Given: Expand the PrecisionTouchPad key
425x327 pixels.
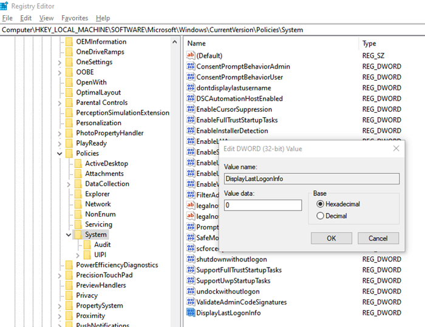Looking at the screenshot, I should click(59, 275).
